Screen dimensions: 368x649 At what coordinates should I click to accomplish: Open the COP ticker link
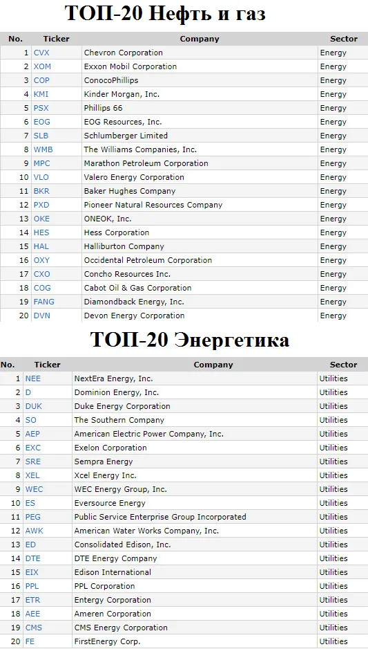pyautogui.click(x=41, y=80)
